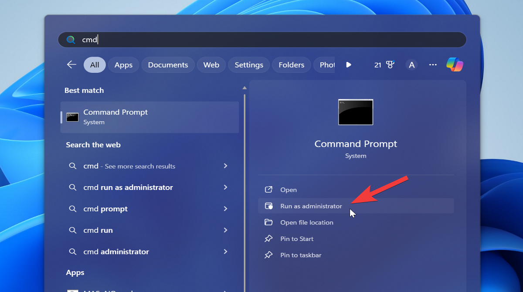Screen dimensions: 523x292
Task: Open the three-dot more options menu
Action: [x=433, y=65]
